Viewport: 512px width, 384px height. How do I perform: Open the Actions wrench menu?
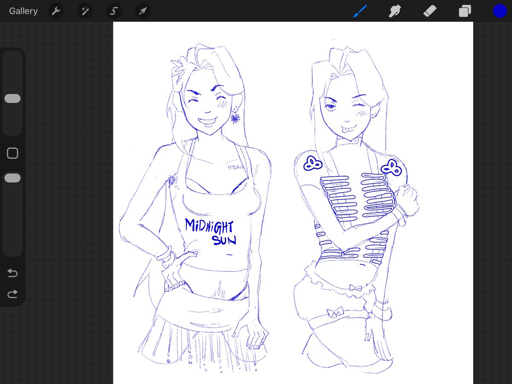(56, 11)
